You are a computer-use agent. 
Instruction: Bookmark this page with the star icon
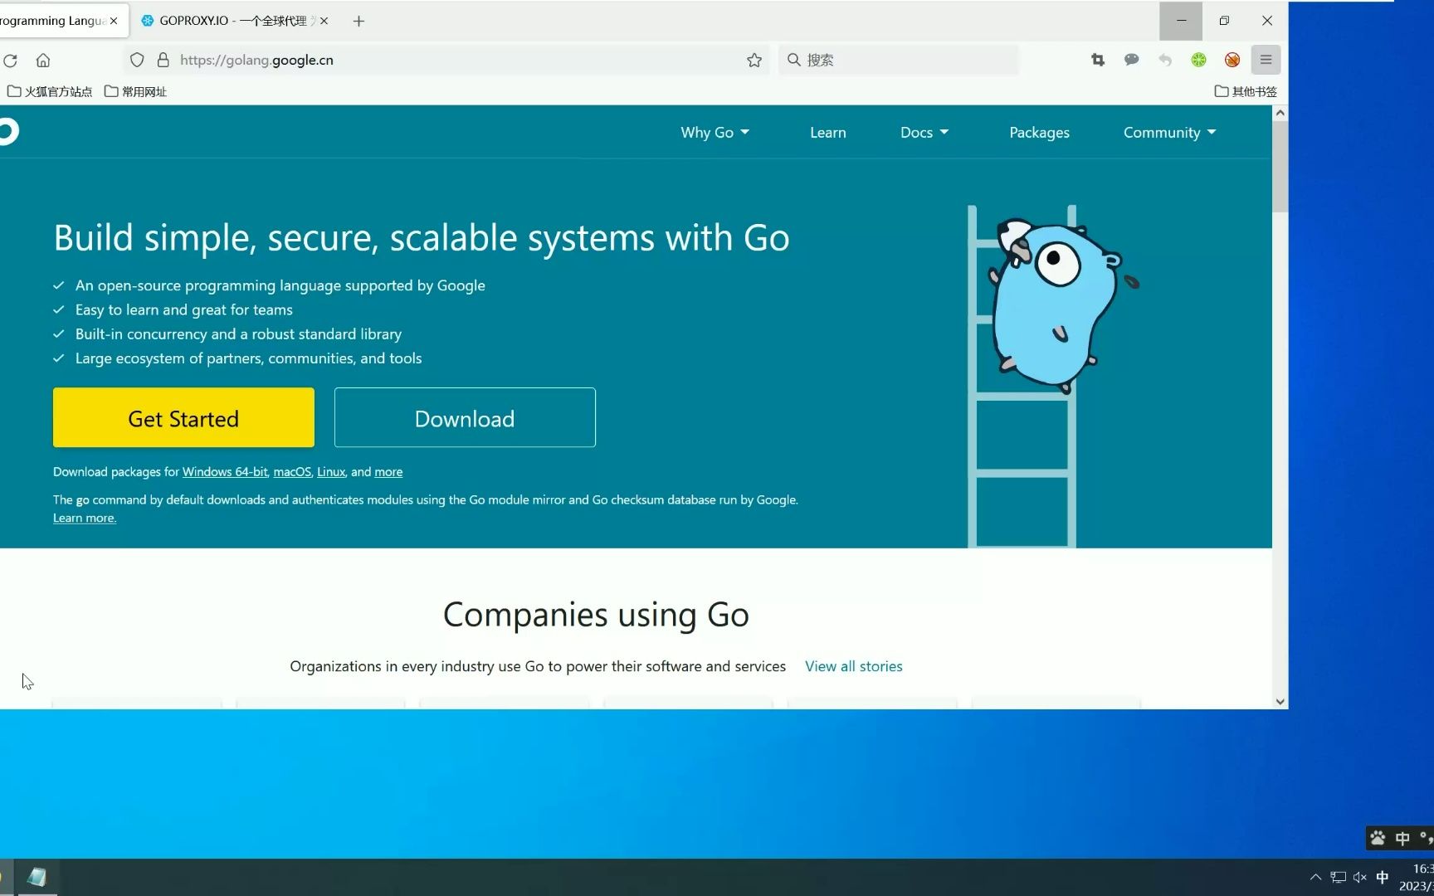(754, 60)
